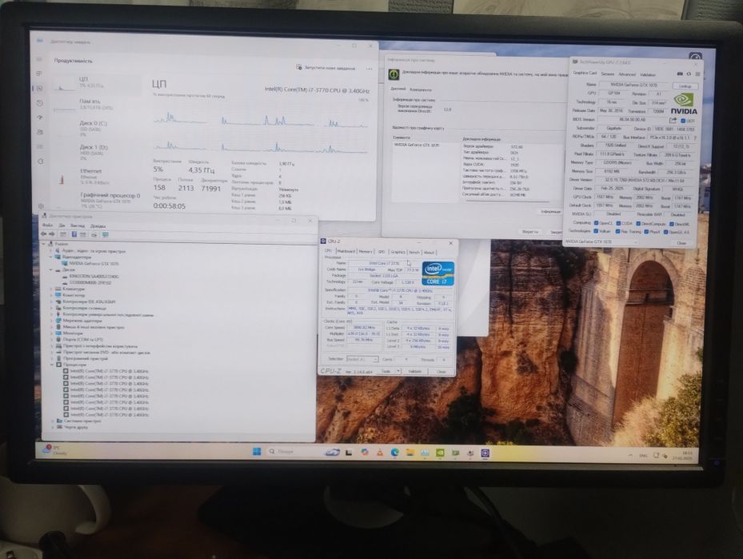Viewport: 743px width, 559px height.
Task: Click the BIOS export share icon in GPU-Z
Action: click(673, 120)
